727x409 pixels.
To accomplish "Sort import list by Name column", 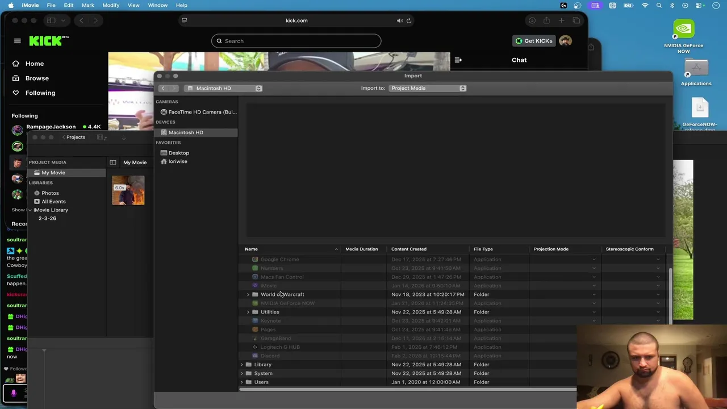I will click(291, 249).
